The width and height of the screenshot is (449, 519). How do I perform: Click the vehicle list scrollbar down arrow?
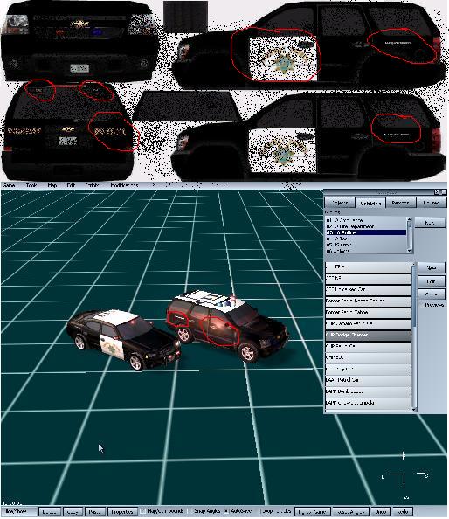413,410
